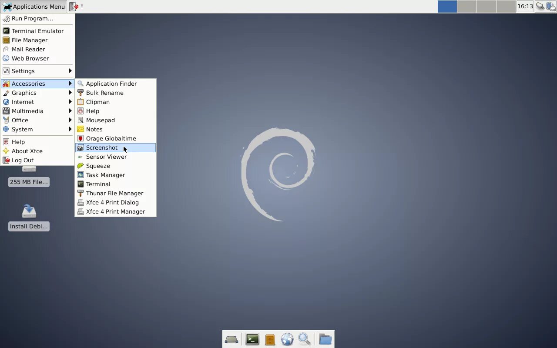Screen dimensions: 557x348
Task: Open terminal icon in bottom dock
Action: click(x=252, y=339)
